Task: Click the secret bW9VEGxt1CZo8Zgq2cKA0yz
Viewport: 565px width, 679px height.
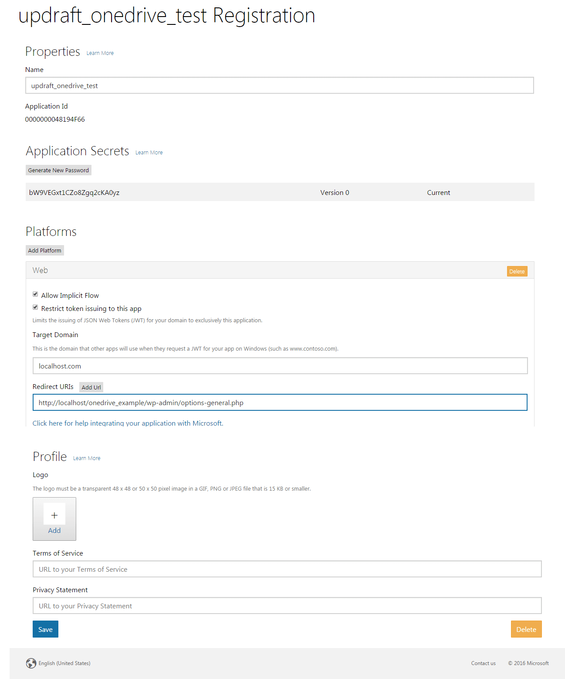Action: (x=74, y=193)
